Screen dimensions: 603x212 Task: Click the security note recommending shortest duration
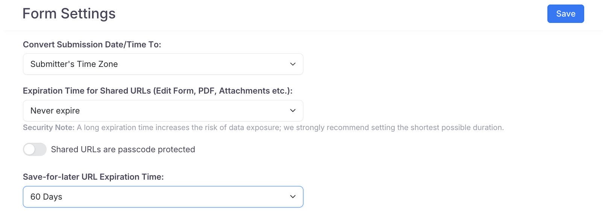[x=289, y=128]
